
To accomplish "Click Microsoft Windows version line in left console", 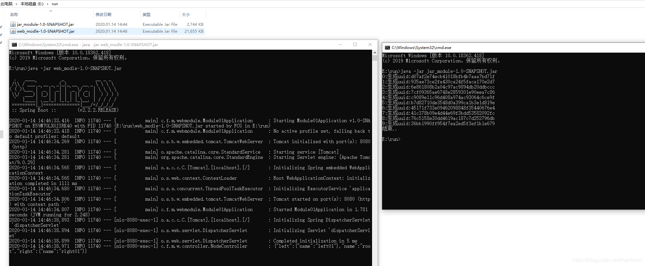I will coord(60,53).
